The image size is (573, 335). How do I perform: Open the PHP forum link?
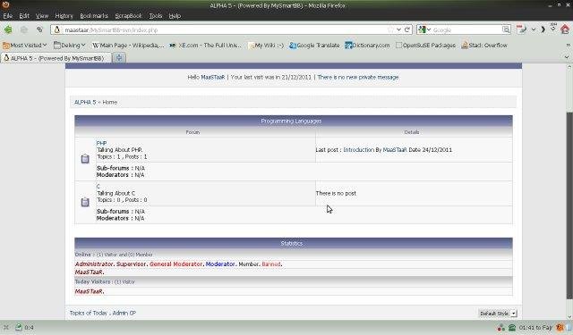click(101, 143)
